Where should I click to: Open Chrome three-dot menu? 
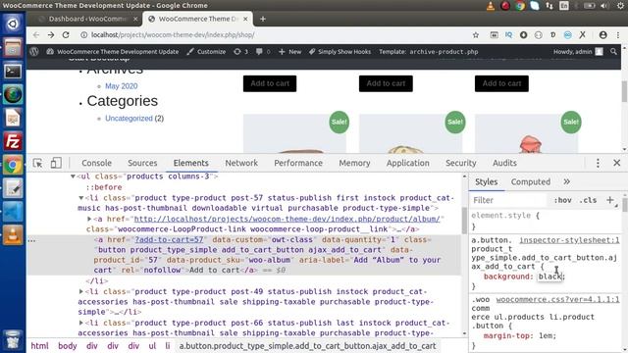pos(618,35)
